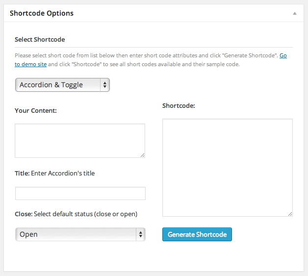Click inside the Shortcode output text area
Screen dimensions: 308x276
tap(228, 168)
